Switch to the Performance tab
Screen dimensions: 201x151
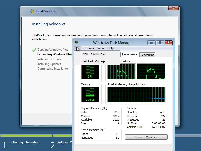pos(130,54)
